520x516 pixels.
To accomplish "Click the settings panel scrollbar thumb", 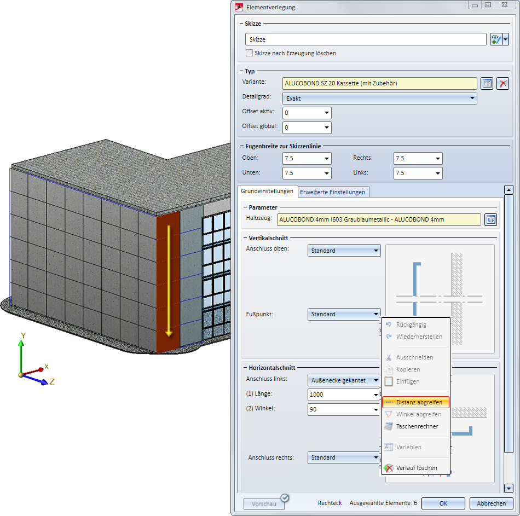I will click(509, 323).
